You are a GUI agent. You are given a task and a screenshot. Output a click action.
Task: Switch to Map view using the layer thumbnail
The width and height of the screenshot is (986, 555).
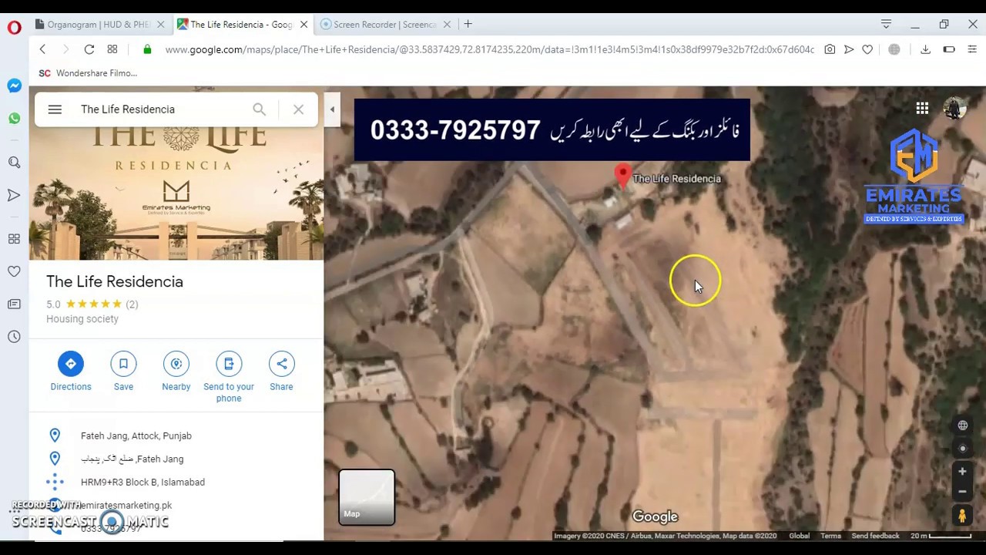pos(367,497)
